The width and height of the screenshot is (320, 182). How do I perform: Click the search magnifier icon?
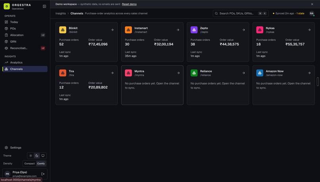coord(216,13)
